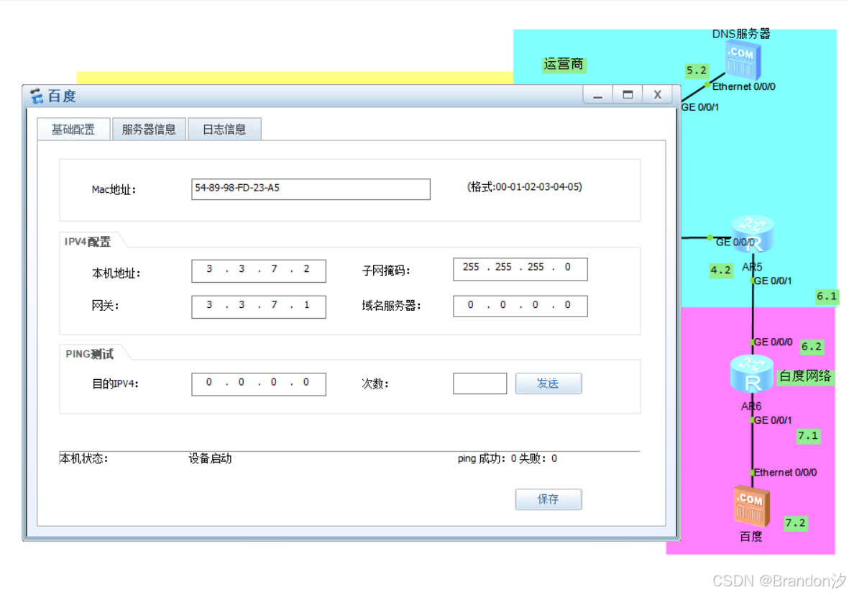This screenshot has width=849, height=595.
Task: Maximize the 百度 window
Action: pos(628,95)
